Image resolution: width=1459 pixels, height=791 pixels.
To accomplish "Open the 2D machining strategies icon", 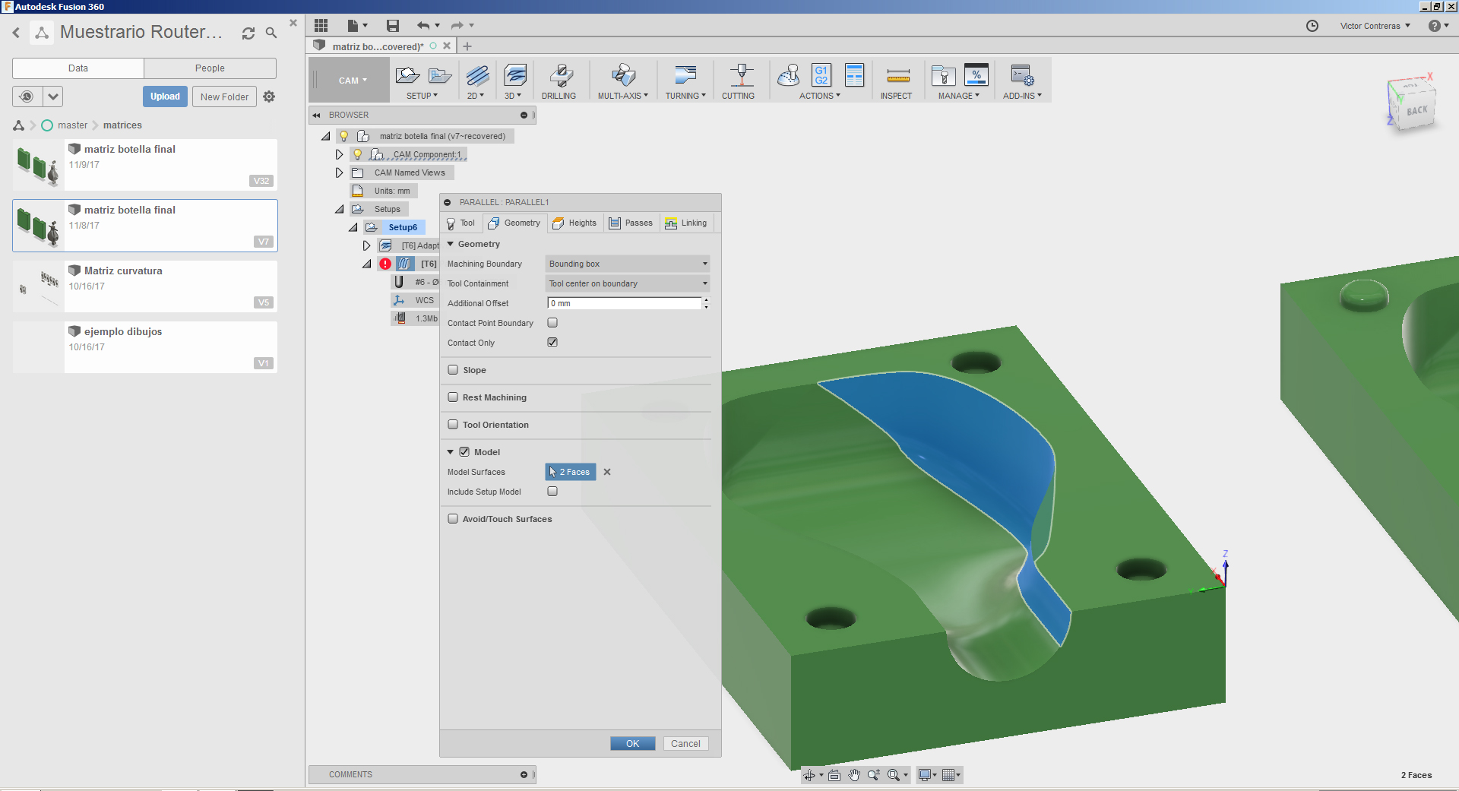I will pos(477,75).
